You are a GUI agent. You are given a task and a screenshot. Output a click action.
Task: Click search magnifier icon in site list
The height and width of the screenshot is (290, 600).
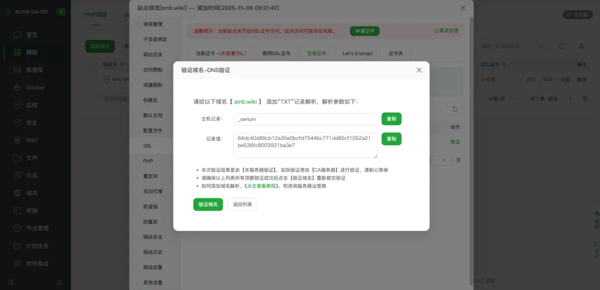541,46
